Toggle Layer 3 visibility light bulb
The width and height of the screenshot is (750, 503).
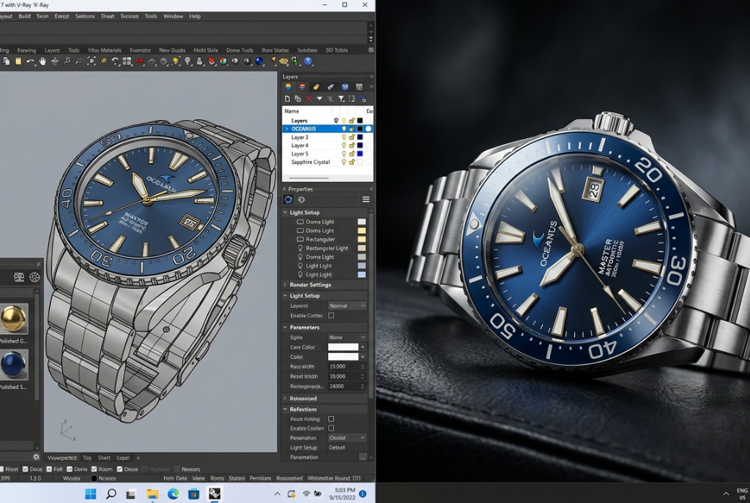tap(344, 137)
